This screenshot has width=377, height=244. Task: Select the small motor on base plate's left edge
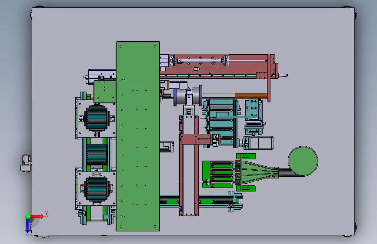click(26, 163)
